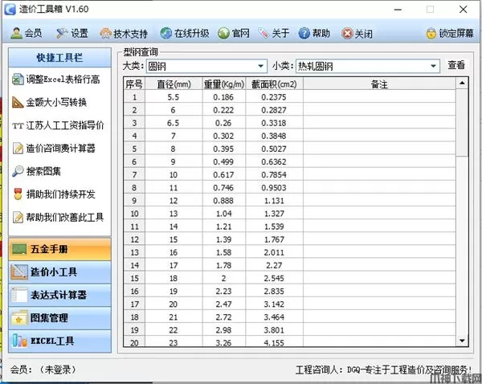The image size is (482, 384).
Task: Switch to 图集管理 panel
Action: [x=59, y=318]
